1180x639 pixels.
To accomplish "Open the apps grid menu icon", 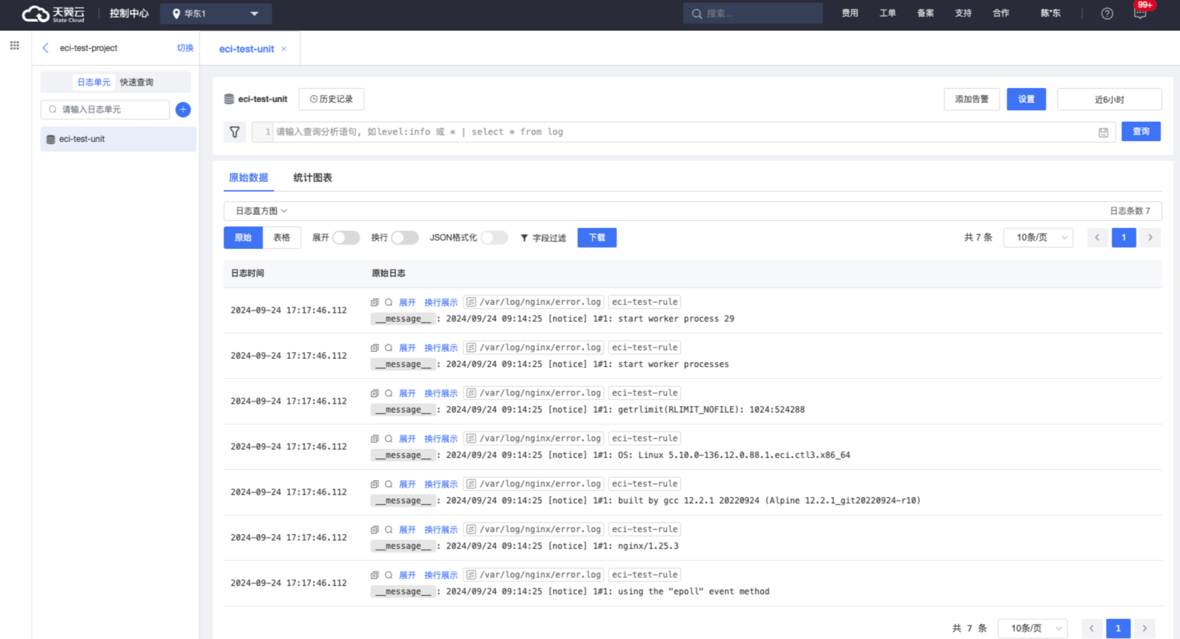I will 14,45.
